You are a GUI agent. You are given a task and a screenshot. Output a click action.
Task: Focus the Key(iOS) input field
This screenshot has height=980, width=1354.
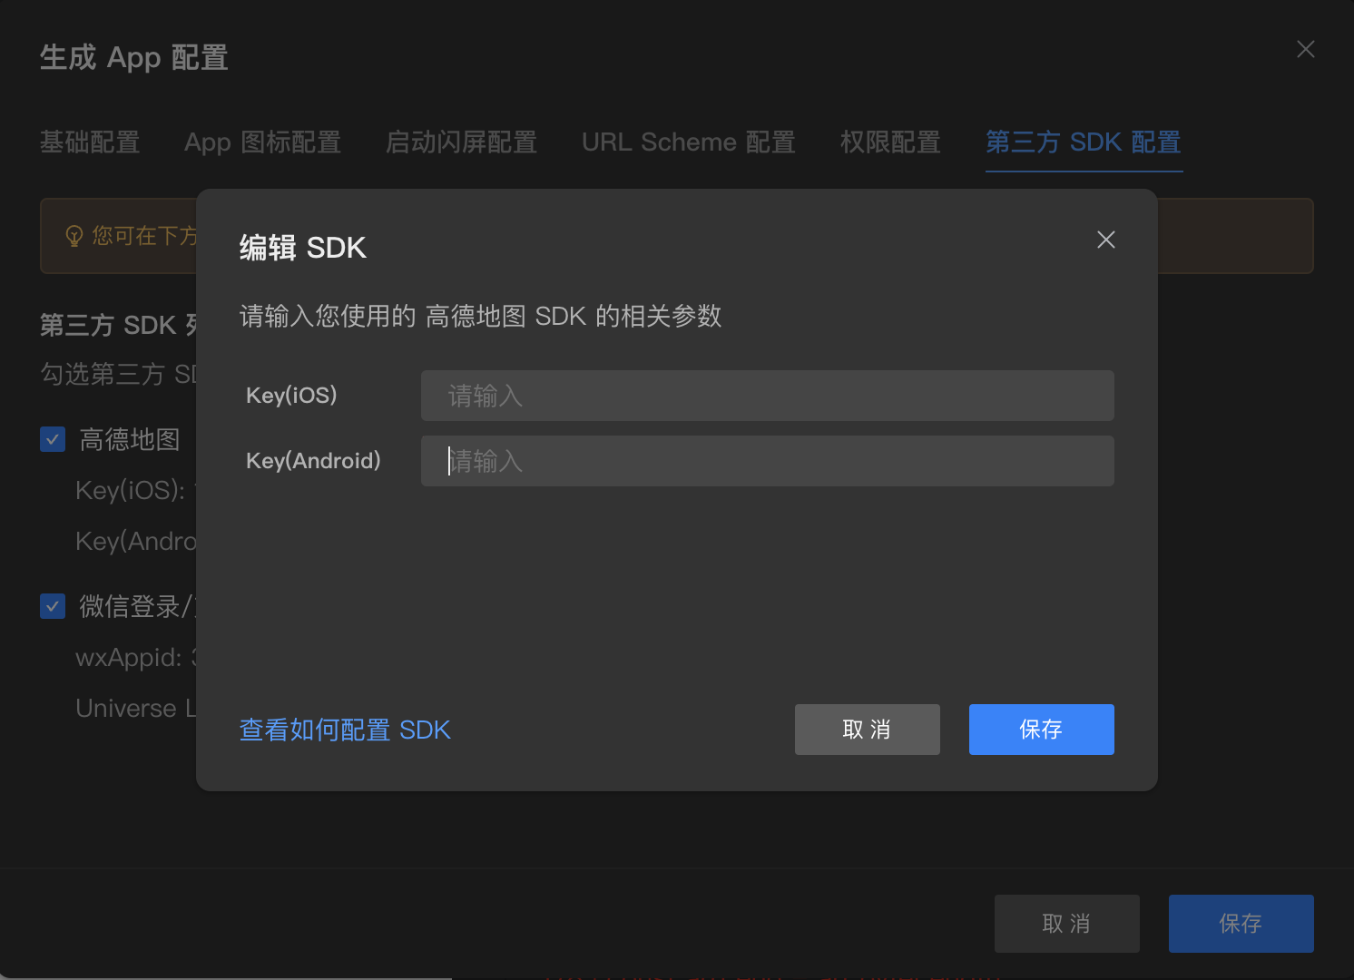[767, 396]
